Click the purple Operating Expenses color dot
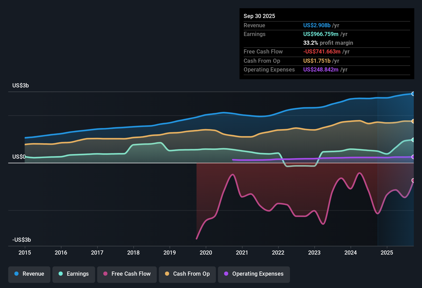 coord(226,274)
